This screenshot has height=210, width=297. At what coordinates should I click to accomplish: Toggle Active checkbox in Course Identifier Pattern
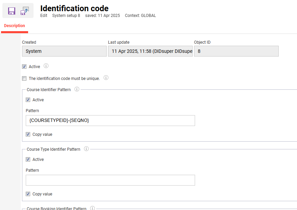[x=28, y=100]
